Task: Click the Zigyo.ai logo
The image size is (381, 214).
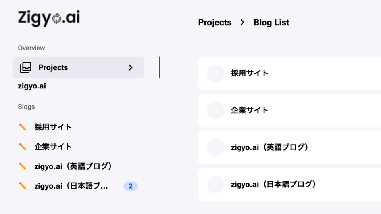Action: point(49,19)
